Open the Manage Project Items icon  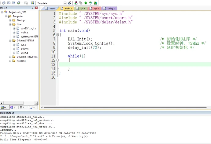click(x=76, y=3)
